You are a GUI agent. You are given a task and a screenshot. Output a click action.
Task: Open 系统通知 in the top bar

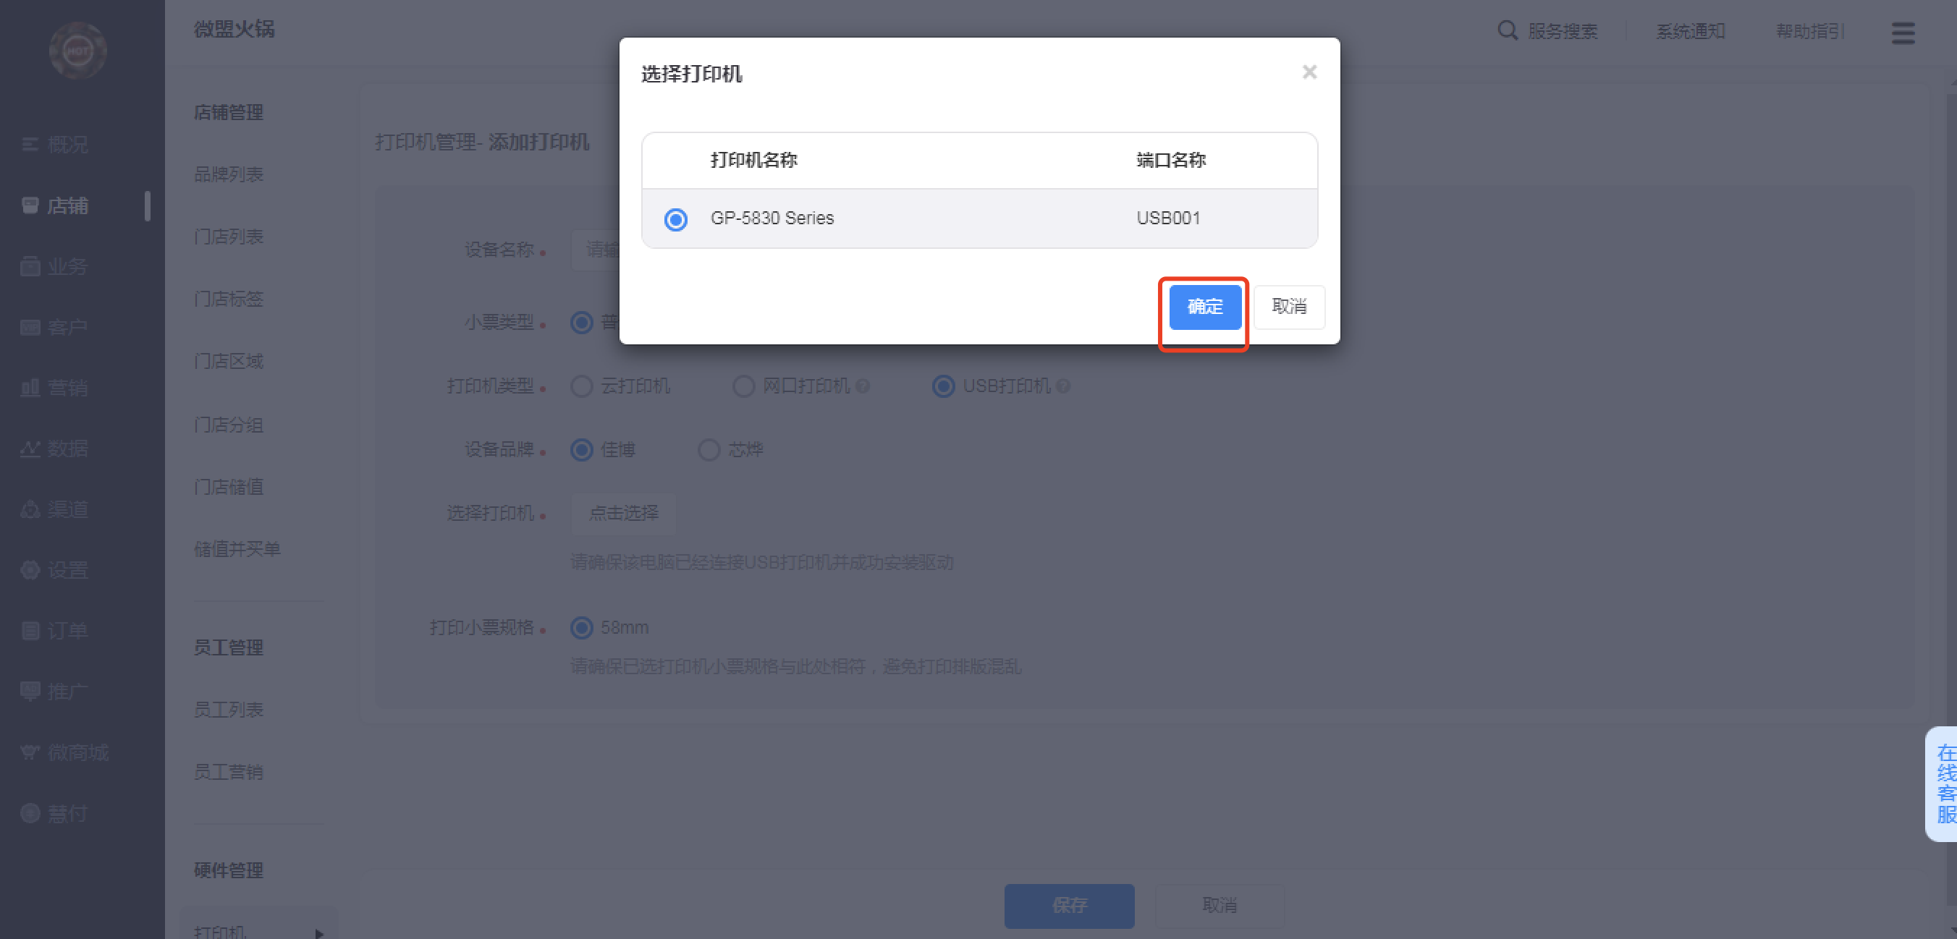tap(1691, 31)
